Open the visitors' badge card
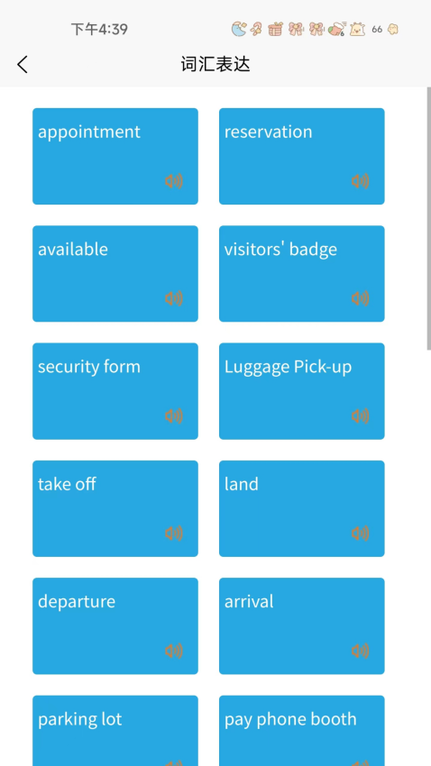The height and width of the screenshot is (766, 431). (x=301, y=274)
